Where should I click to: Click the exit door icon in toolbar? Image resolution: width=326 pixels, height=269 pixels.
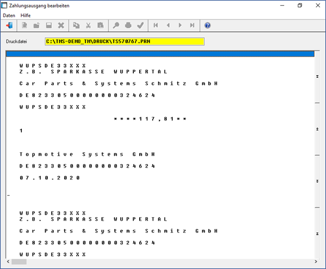click(x=9, y=25)
